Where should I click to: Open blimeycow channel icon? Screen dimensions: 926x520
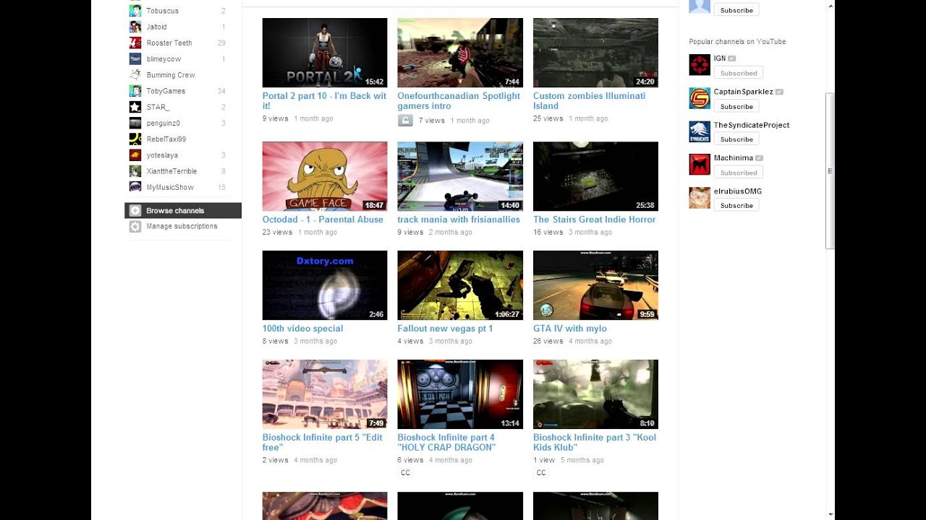135,58
